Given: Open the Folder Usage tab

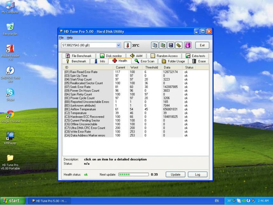Looking at the screenshot, I should click(x=173, y=61).
